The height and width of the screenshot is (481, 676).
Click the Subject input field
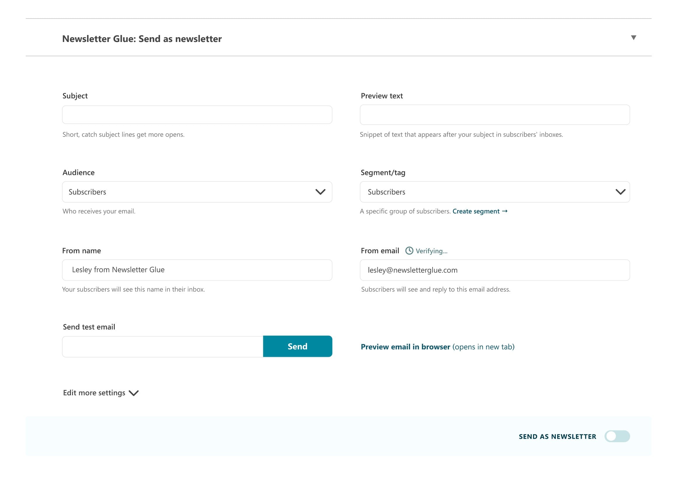tap(197, 115)
